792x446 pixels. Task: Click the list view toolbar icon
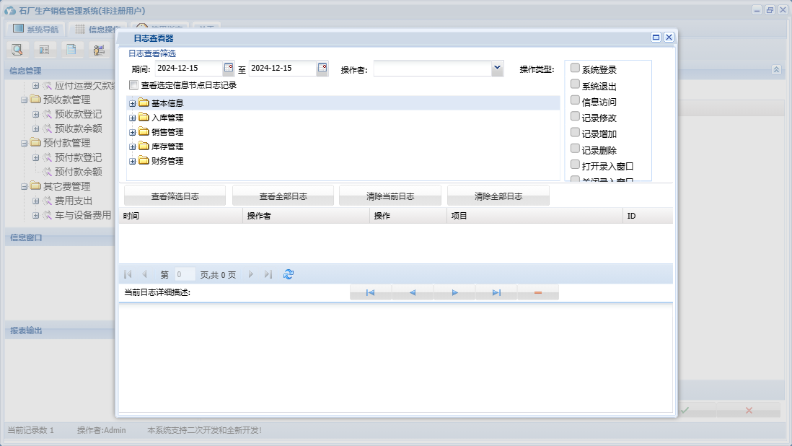click(x=45, y=50)
